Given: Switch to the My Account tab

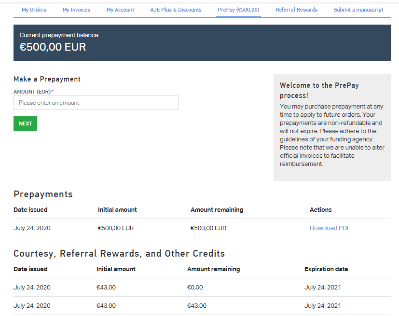Looking at the screenshot, I should 120,10.
